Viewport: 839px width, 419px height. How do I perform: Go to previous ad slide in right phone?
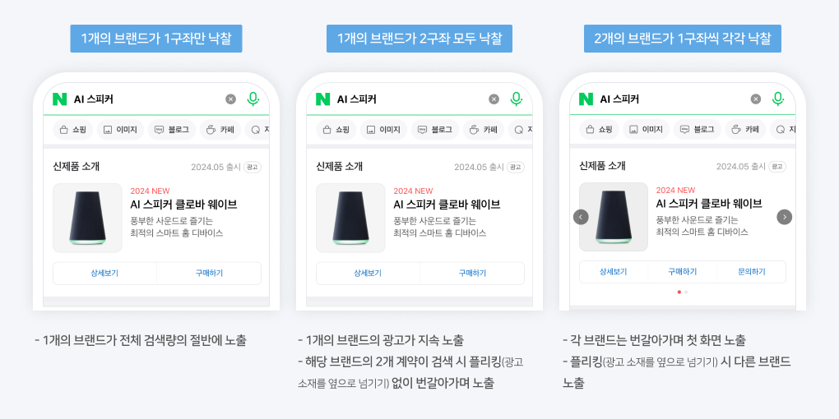pyautogui.click(x=581, y=217)
